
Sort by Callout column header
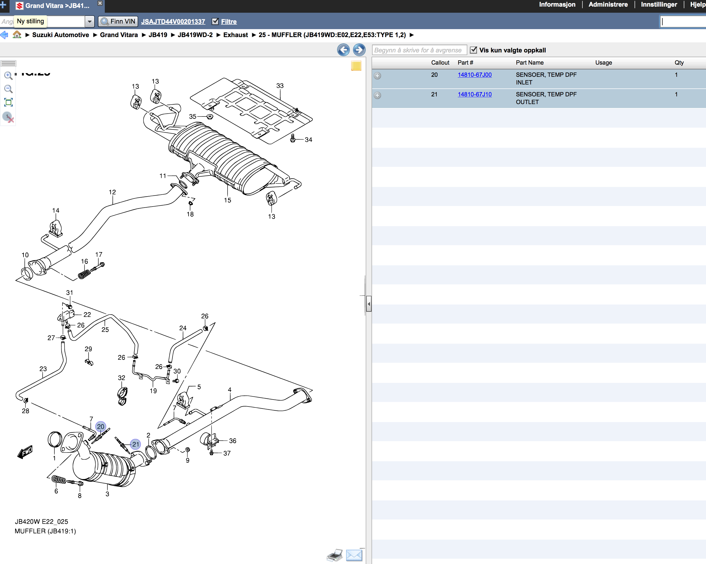point(440,62)
